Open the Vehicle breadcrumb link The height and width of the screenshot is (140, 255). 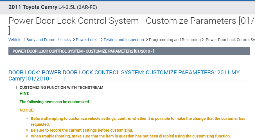15,40
